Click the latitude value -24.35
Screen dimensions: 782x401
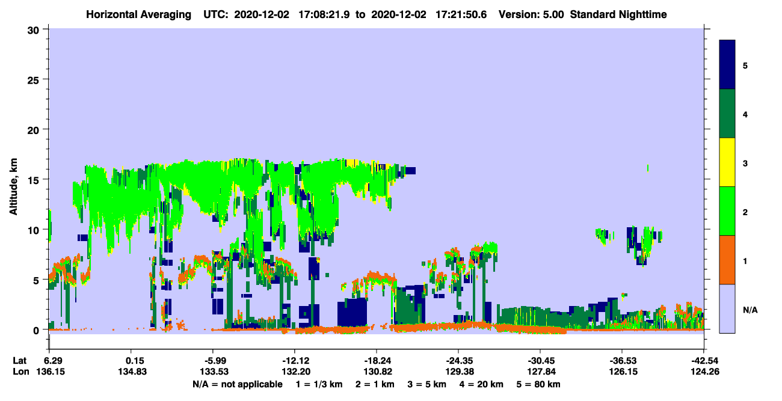pos(458,361)
